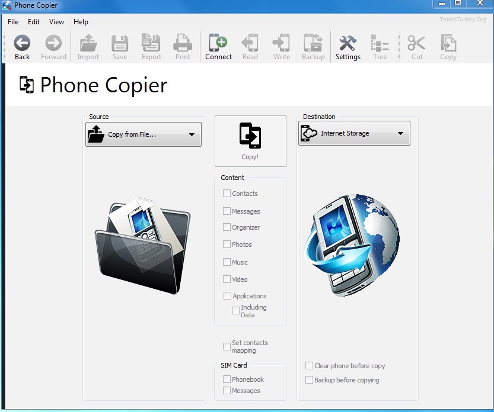The width and height of the screenshot is (494, 412).
Task: Enable the Contacts checkbox
Action: click(x=227, y=193)
